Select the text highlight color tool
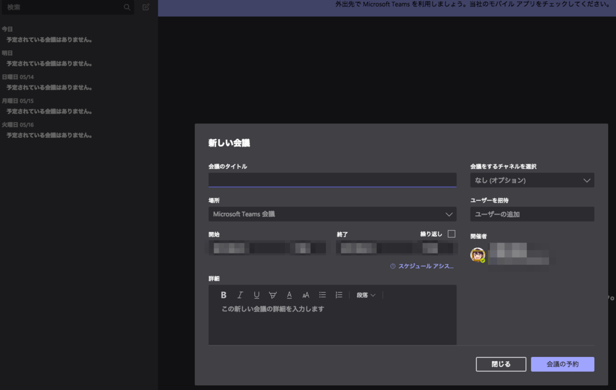Viewport: 616px width, 390px height. click(273, 295)
